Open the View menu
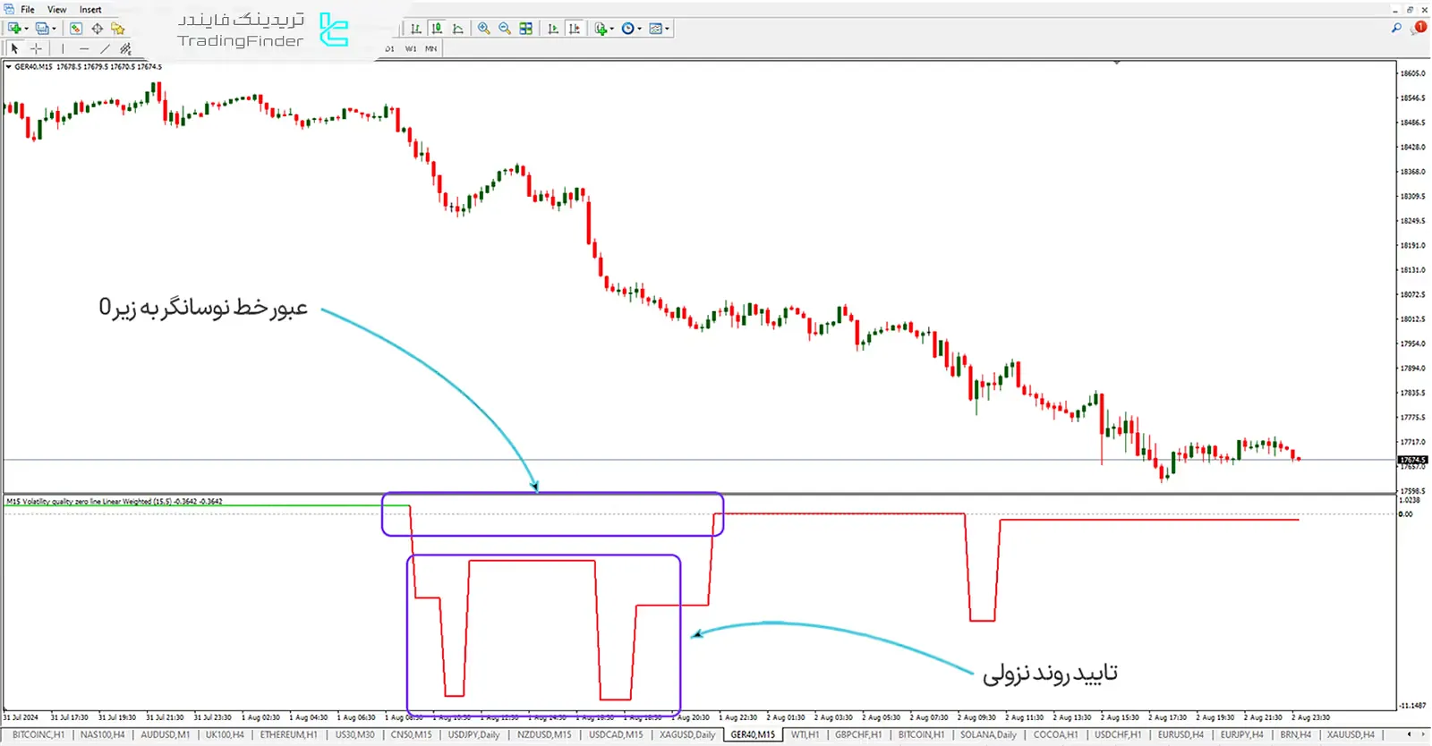Screen dimensions: 1432x746 click(56, 10)
